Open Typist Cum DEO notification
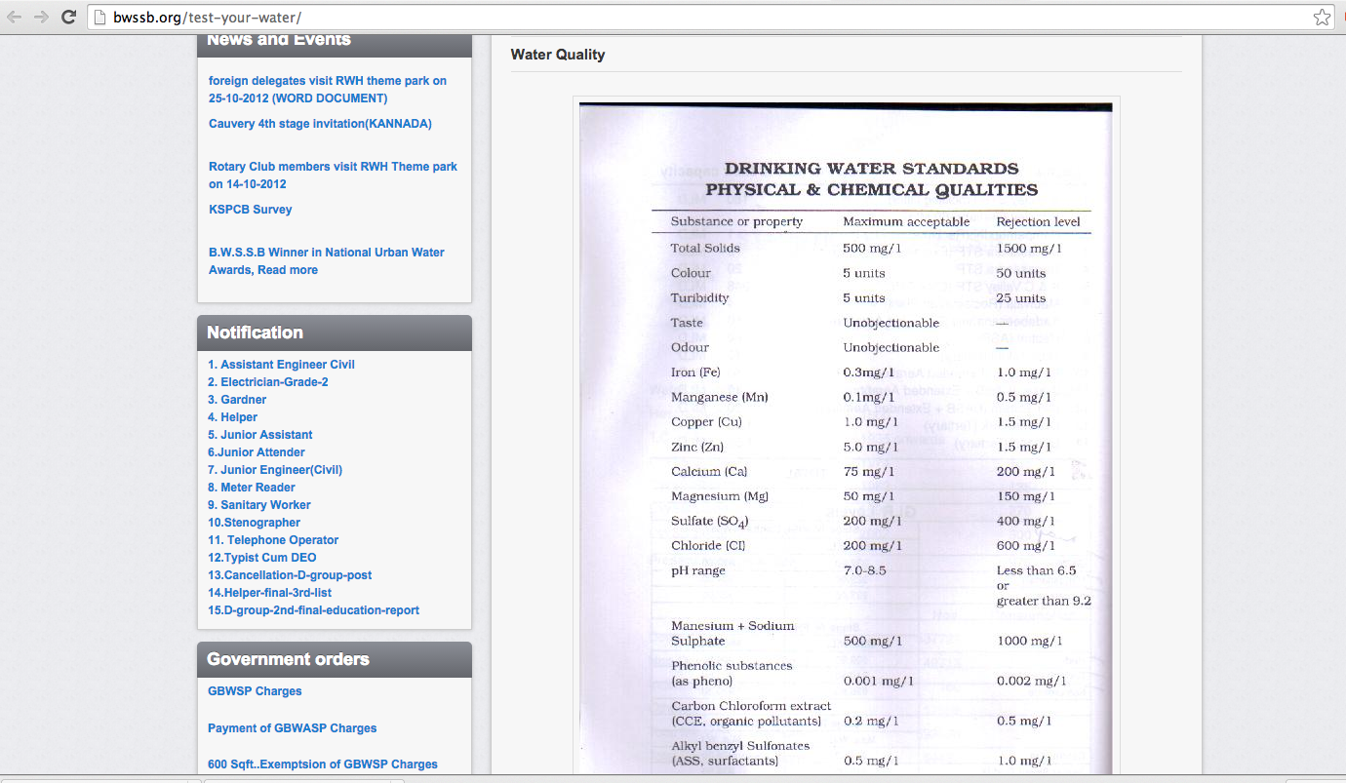The width and height of the screenshot is (1346, 783). click(x=261, y=558)
